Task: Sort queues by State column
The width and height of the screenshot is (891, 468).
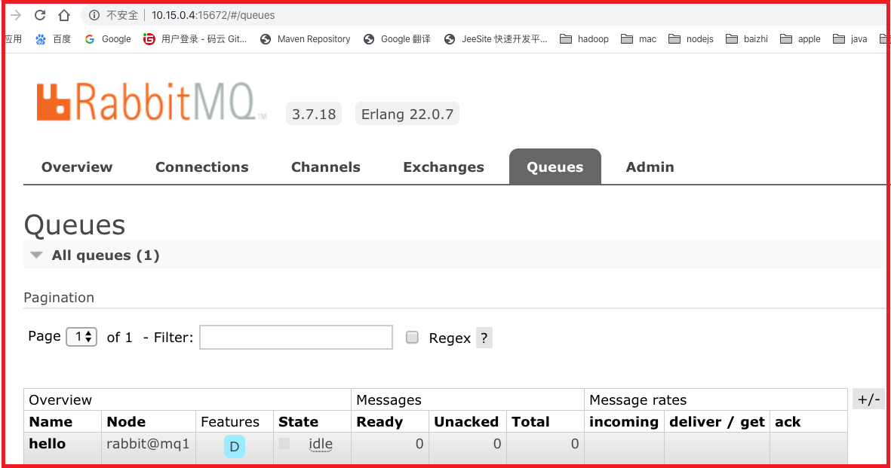Action: coord(298,421)
